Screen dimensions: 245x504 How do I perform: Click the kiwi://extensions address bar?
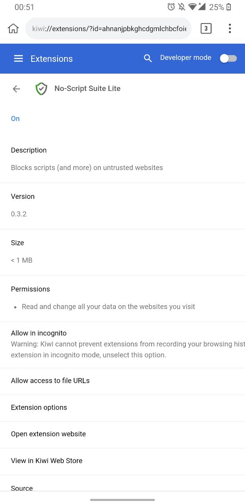coord(108,28)
